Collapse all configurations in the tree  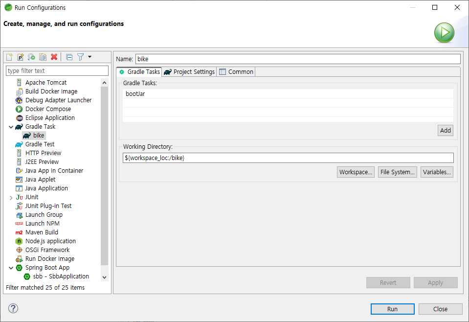point(69,57)
